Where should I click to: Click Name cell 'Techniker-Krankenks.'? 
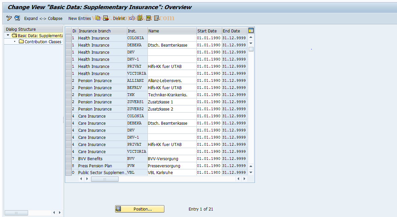172,95
